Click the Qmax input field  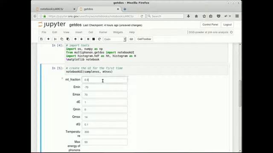pyautogui.click(x=105, y=117)
